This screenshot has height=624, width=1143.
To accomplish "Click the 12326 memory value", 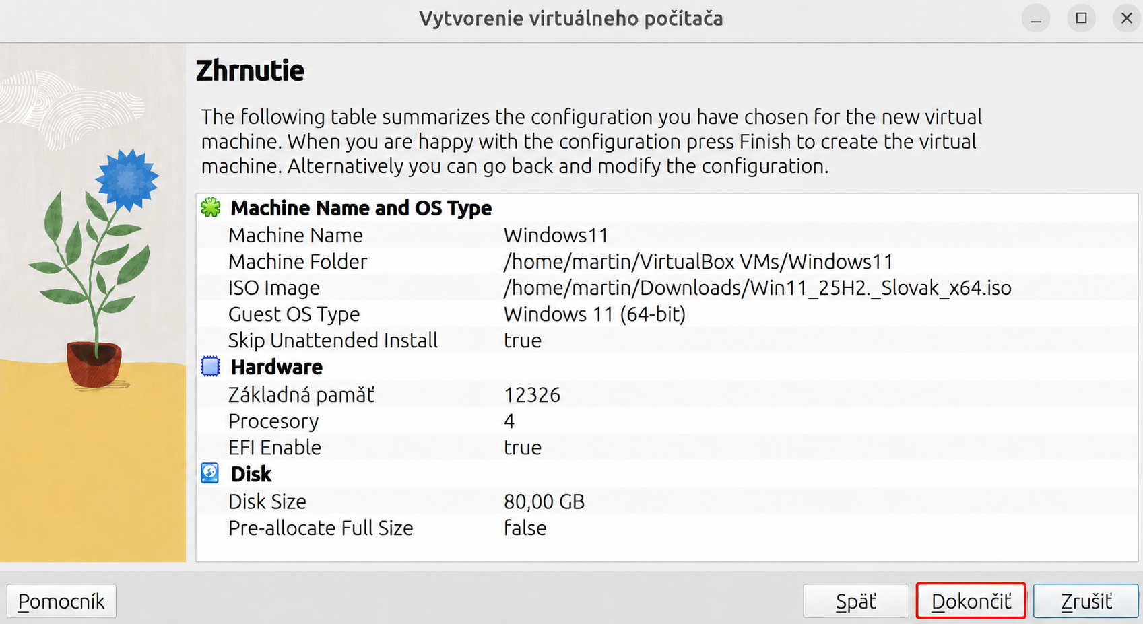I will 532,394.
